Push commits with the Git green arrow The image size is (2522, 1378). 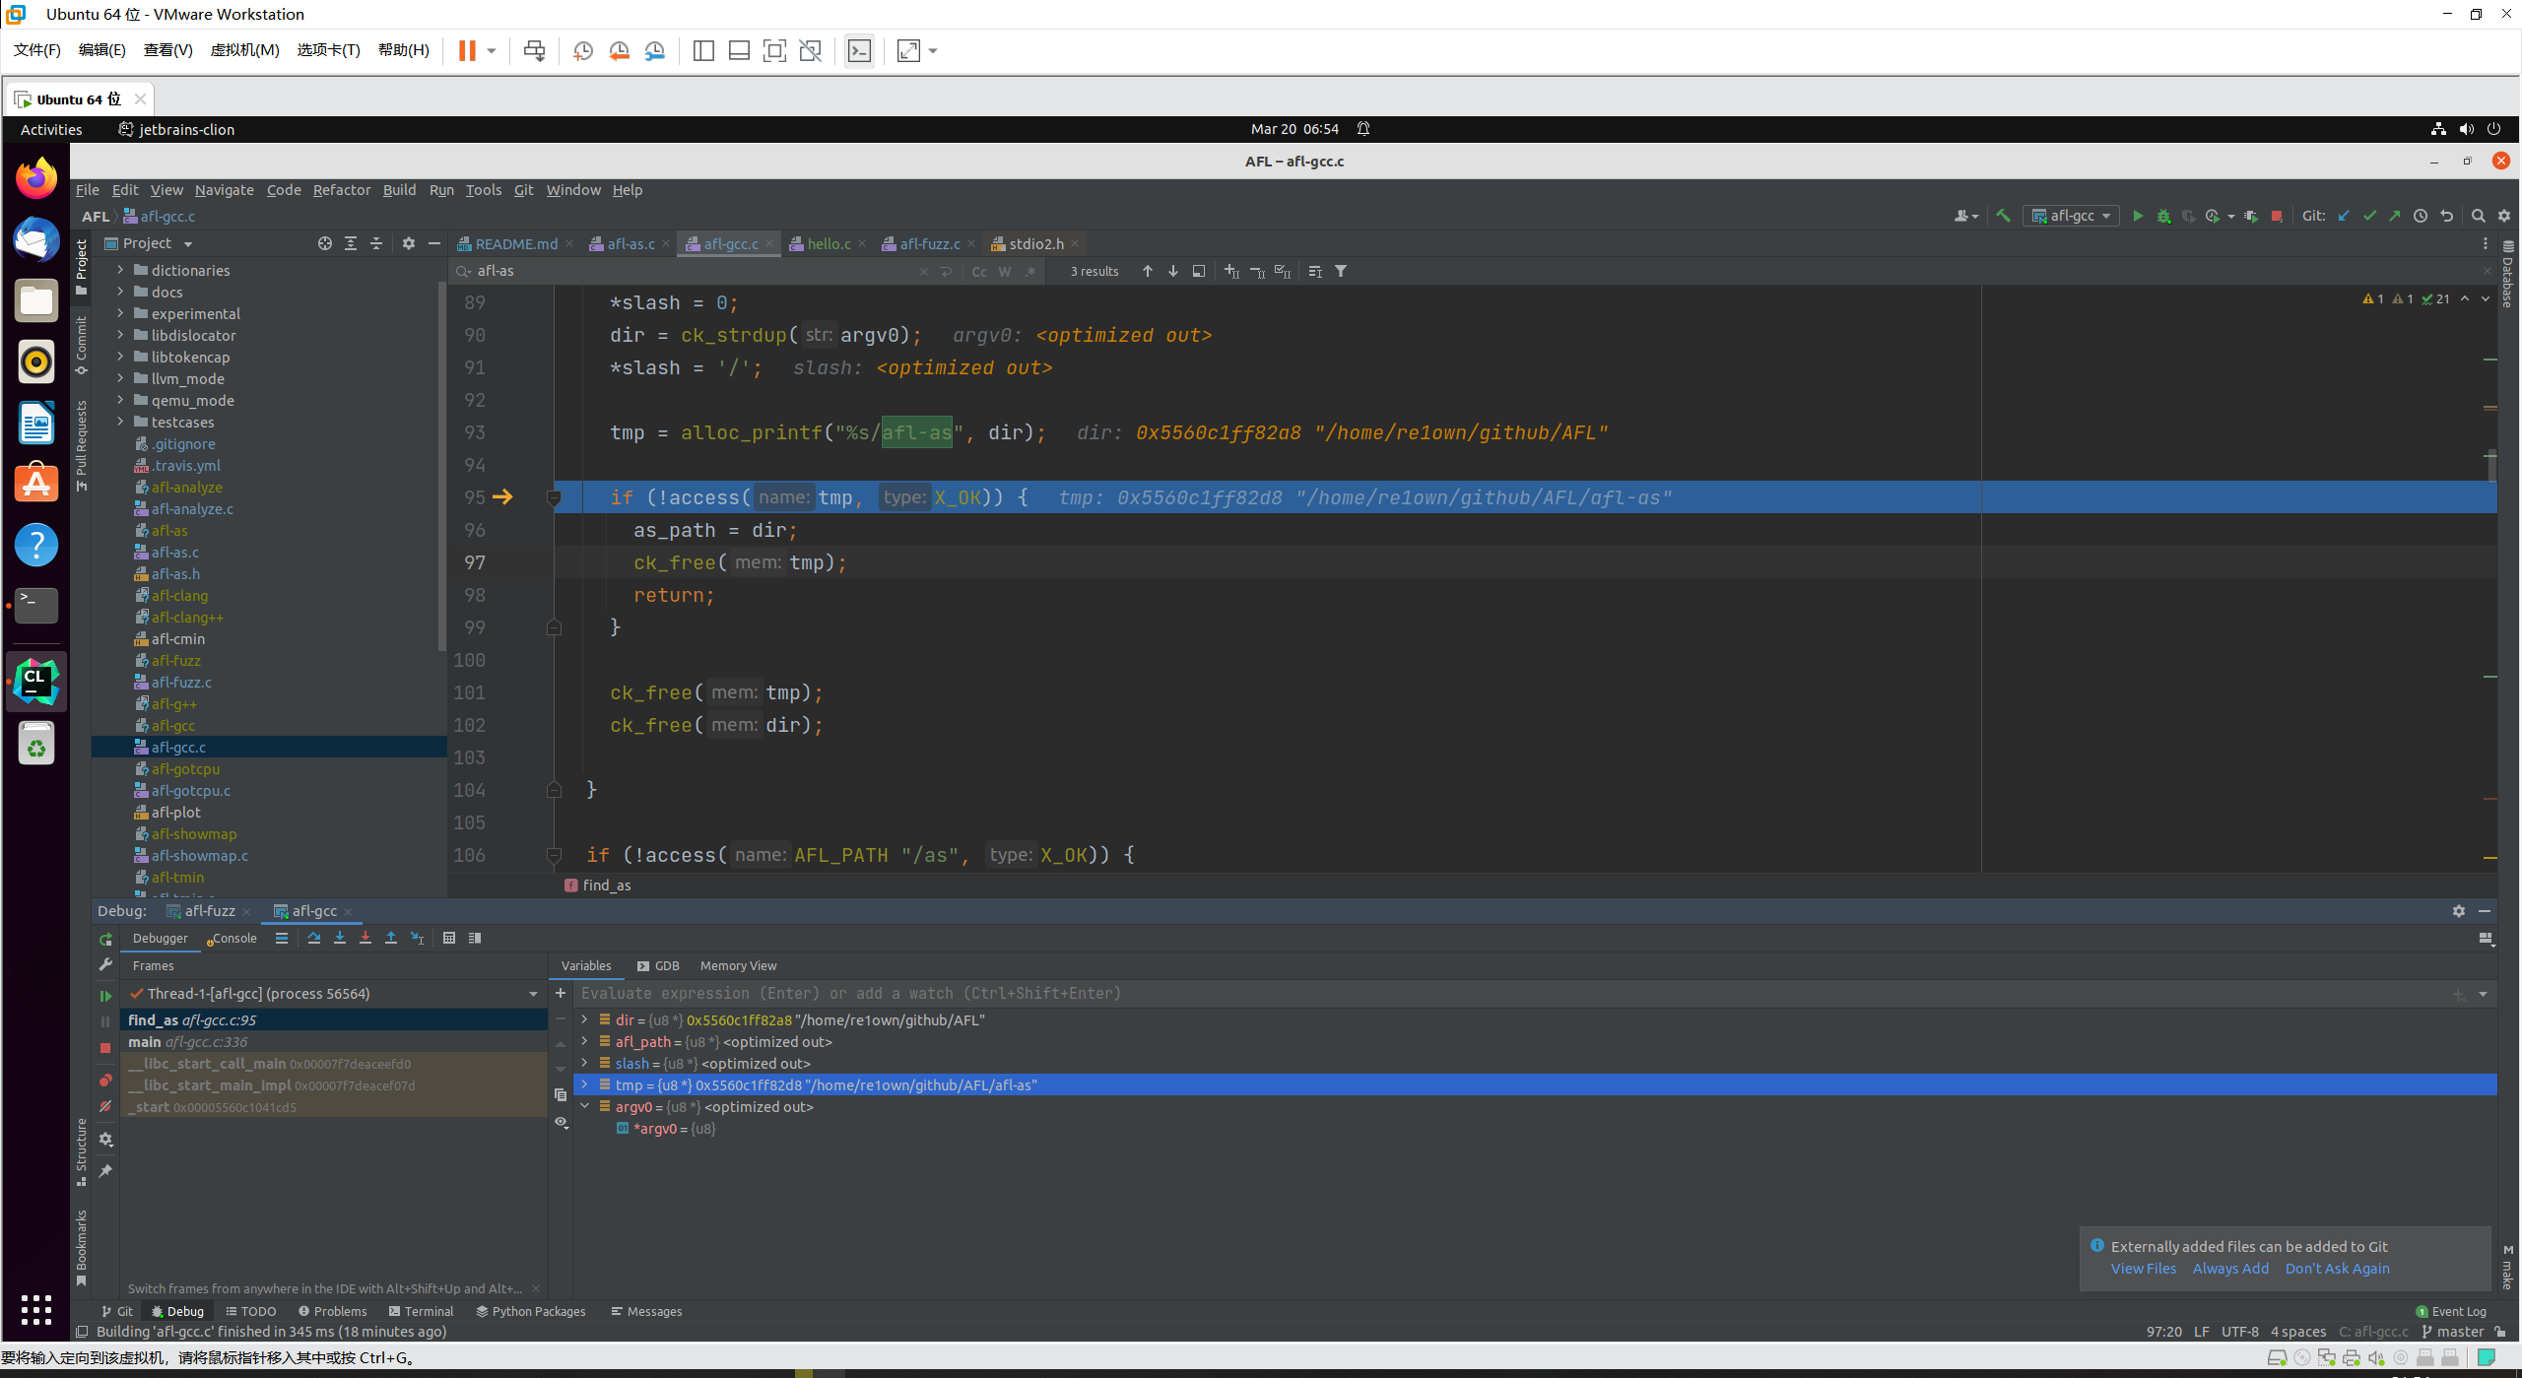tap(2395, 216)
